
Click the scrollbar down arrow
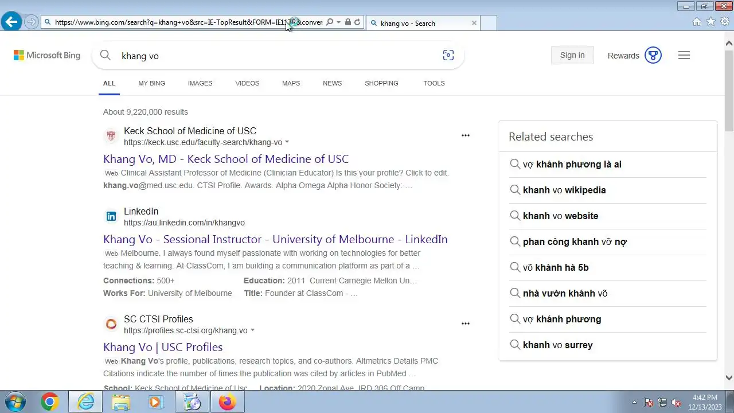tap(729, 377)
